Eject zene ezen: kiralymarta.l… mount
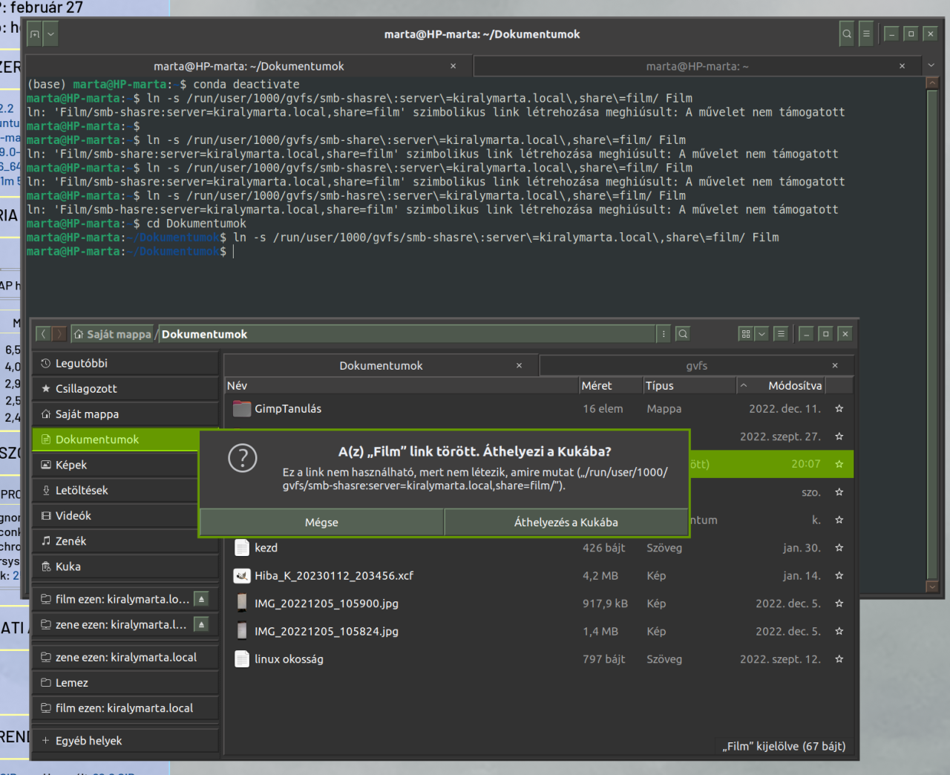950x775 pixels. coord(201,624)
